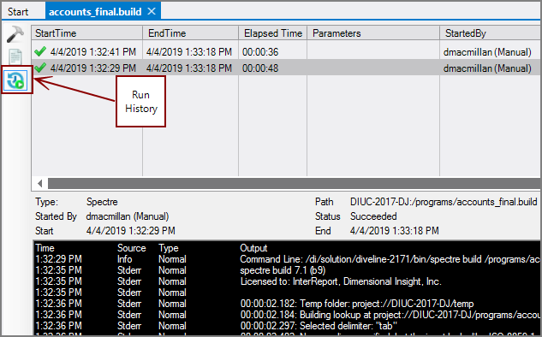Click Start value 4/4/2019 1:32:29 PM
The image size is (542, 337).
[131, 231]
